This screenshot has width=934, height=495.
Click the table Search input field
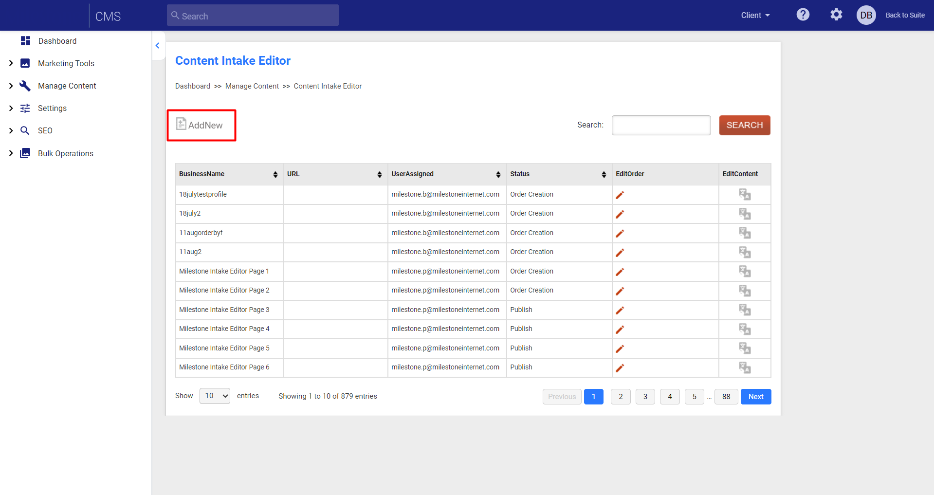[661, 125]
